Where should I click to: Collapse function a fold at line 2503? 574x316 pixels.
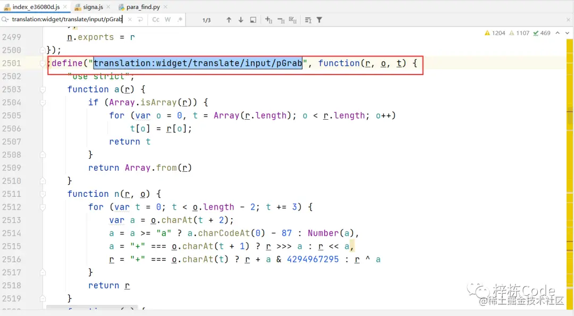(x=43, y=89)
